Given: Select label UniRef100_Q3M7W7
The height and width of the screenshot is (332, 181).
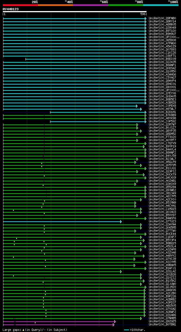Looking at the screenshot, I should (x=162, y=125).
